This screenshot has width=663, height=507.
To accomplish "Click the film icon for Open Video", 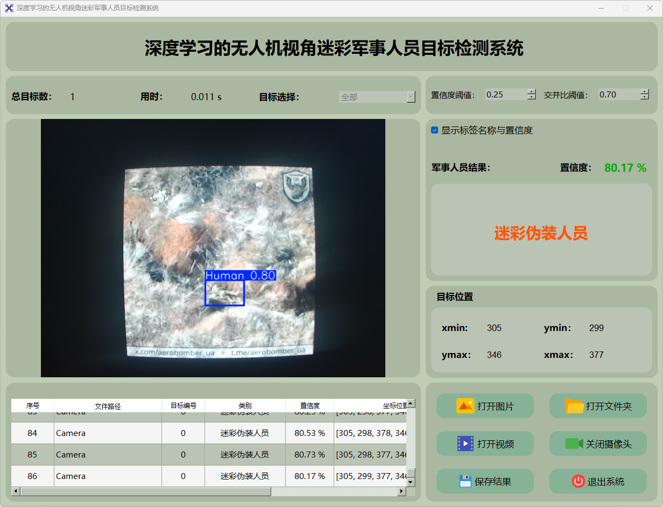I will pyautogui.click(x=465, y=443).
